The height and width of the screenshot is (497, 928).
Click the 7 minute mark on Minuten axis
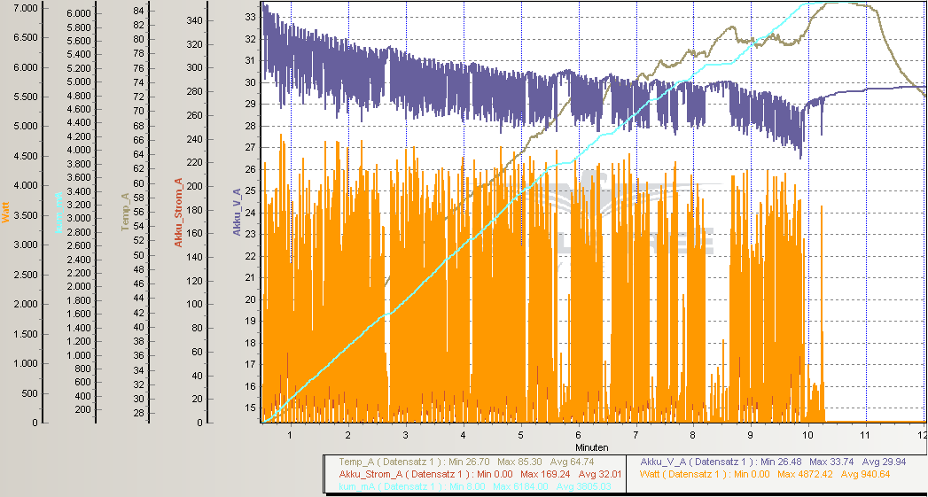pos(636,434)
